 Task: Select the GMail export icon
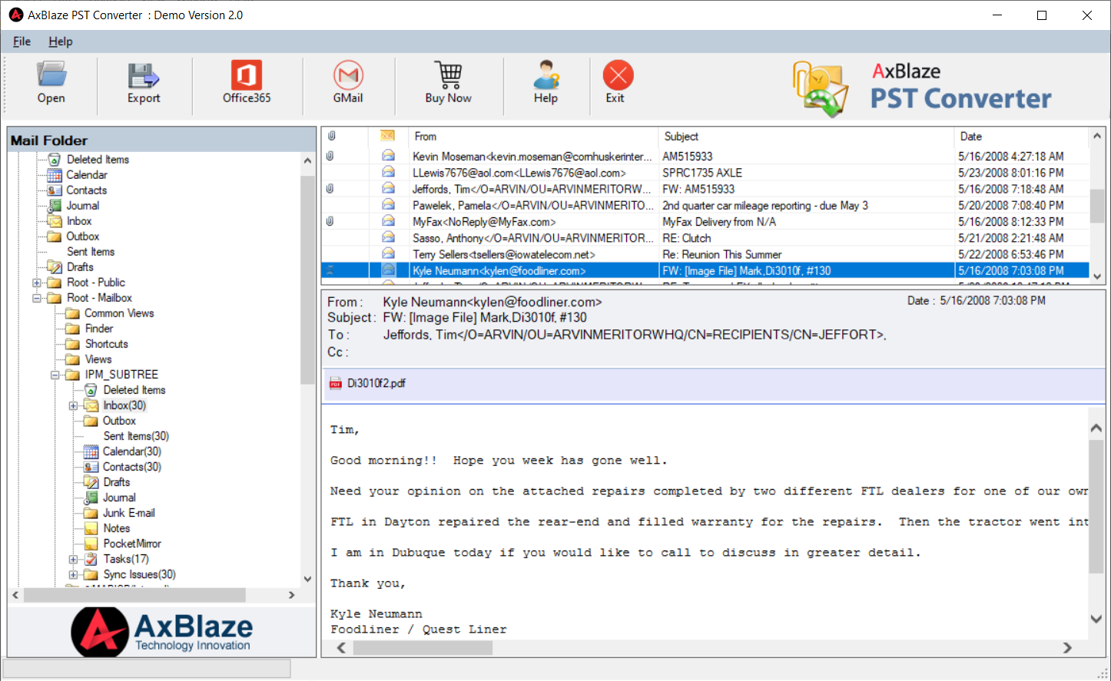(x=348, y=75)
